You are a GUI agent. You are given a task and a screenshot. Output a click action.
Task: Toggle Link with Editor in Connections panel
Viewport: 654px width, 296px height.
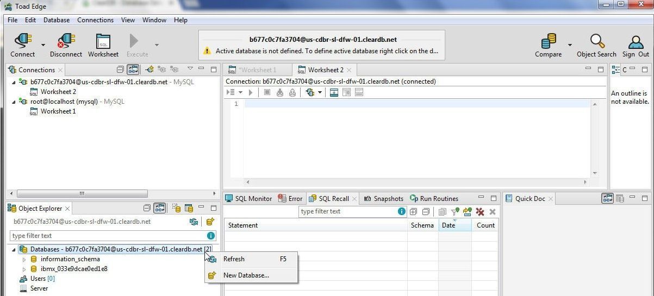point(133,70)
